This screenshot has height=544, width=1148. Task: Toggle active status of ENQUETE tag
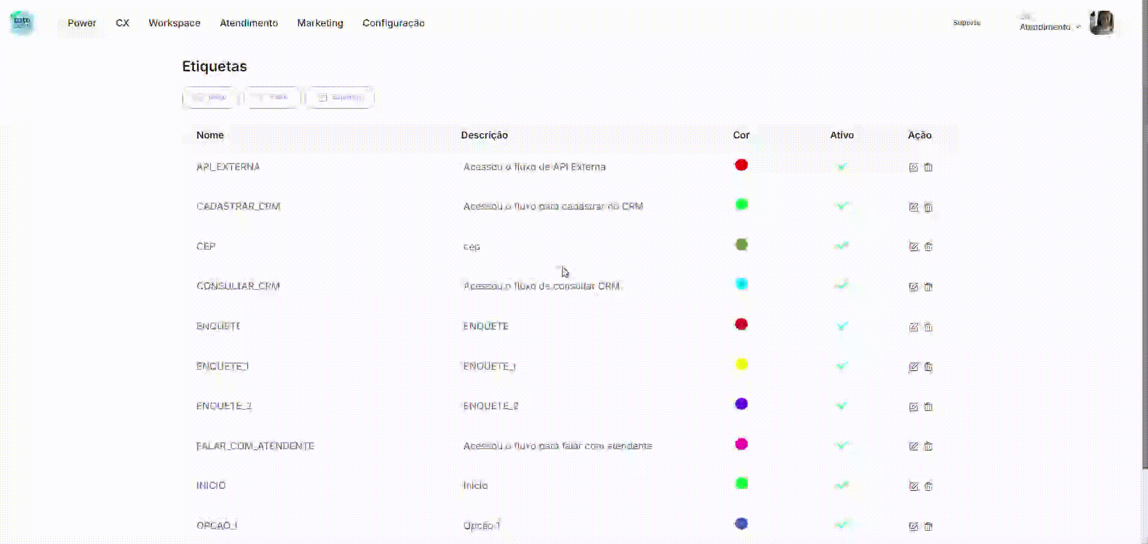[x=841, y=326]
